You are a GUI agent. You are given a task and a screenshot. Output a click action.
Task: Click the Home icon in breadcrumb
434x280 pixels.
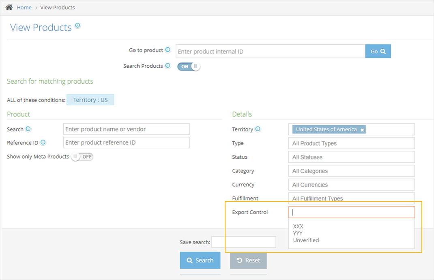pos(9,7)
